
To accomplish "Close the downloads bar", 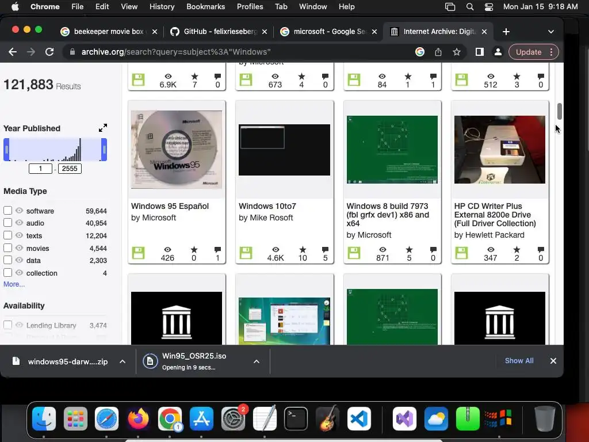I will pyautogui.click(x=553, y=361).
